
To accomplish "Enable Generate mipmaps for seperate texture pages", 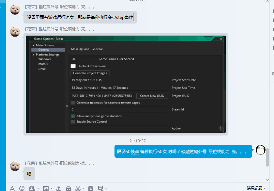I will pos(73,103).
